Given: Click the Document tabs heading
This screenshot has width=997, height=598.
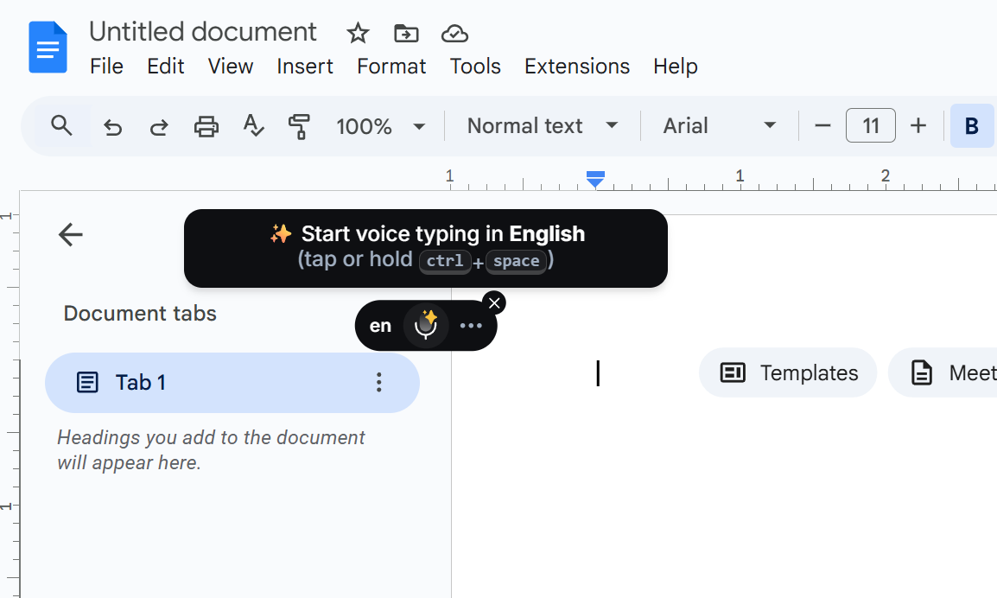Looking at the screenshot, I should point(140,314).
